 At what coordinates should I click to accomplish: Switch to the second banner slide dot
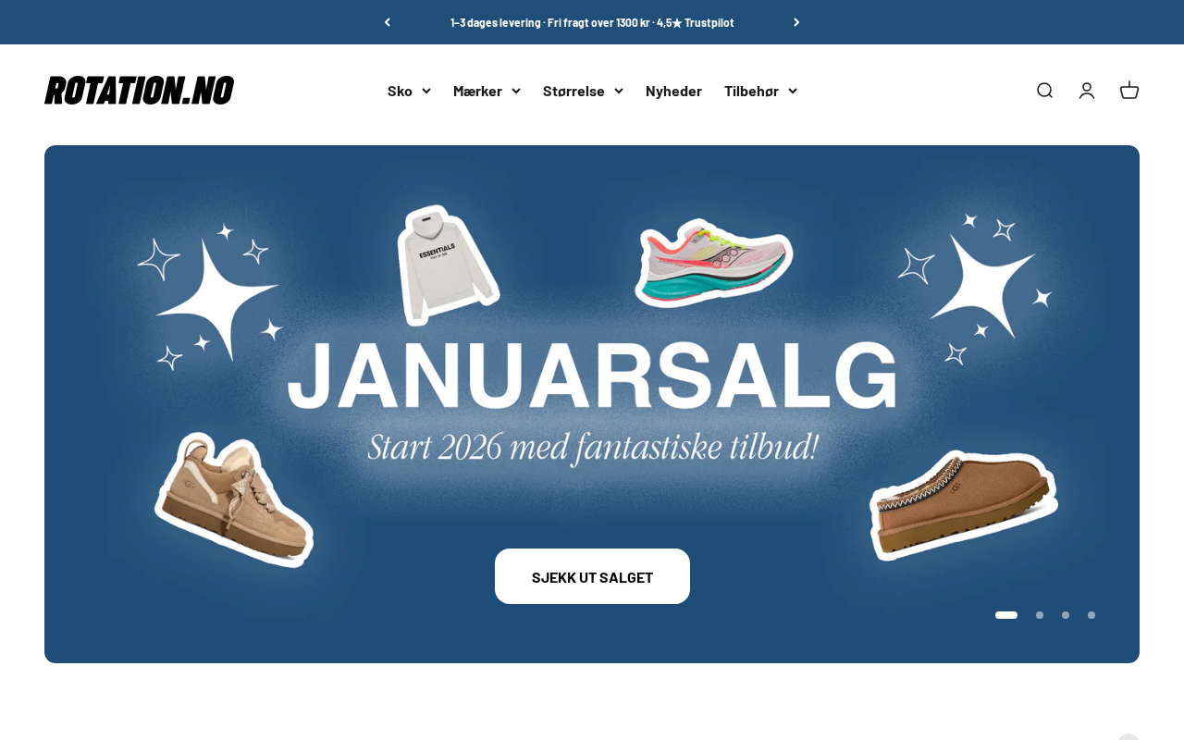1040,615
